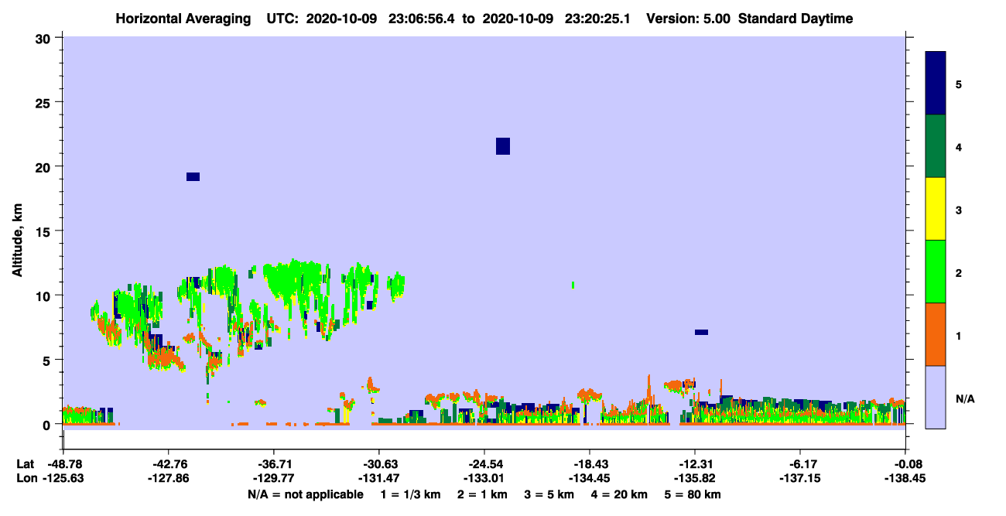1006x516 pixels.
Task: Click the altitude tick label '30'
Action: (45, 38)
